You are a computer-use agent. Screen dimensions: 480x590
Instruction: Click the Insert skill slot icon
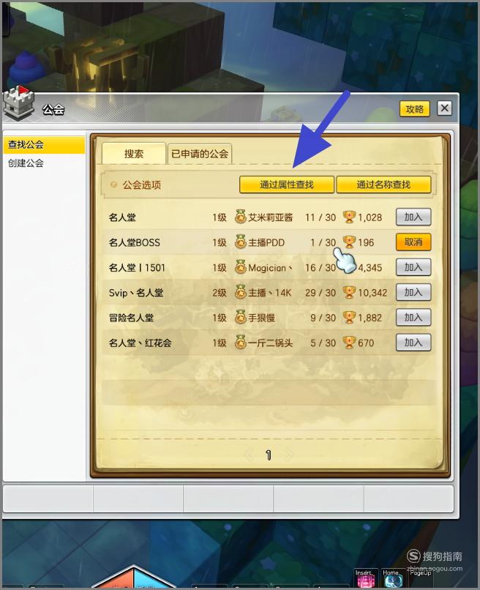click(365, 579)
